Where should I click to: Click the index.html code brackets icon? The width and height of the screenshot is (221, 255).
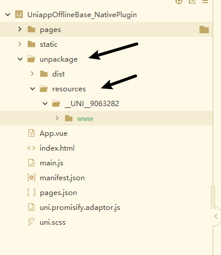[x=31, y=148]
